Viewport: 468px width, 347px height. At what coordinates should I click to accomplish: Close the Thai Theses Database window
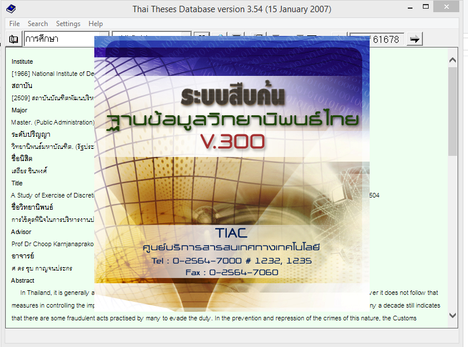pos(446,6)
